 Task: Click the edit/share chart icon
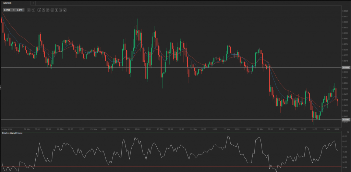click(60, 10)
